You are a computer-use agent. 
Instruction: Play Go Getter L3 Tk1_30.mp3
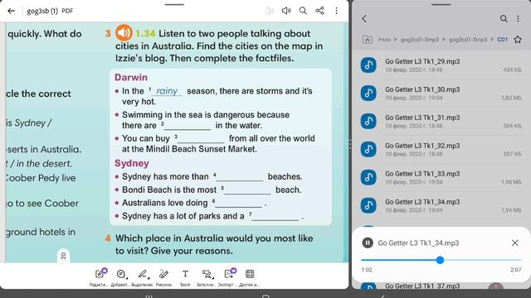point(441,94)
